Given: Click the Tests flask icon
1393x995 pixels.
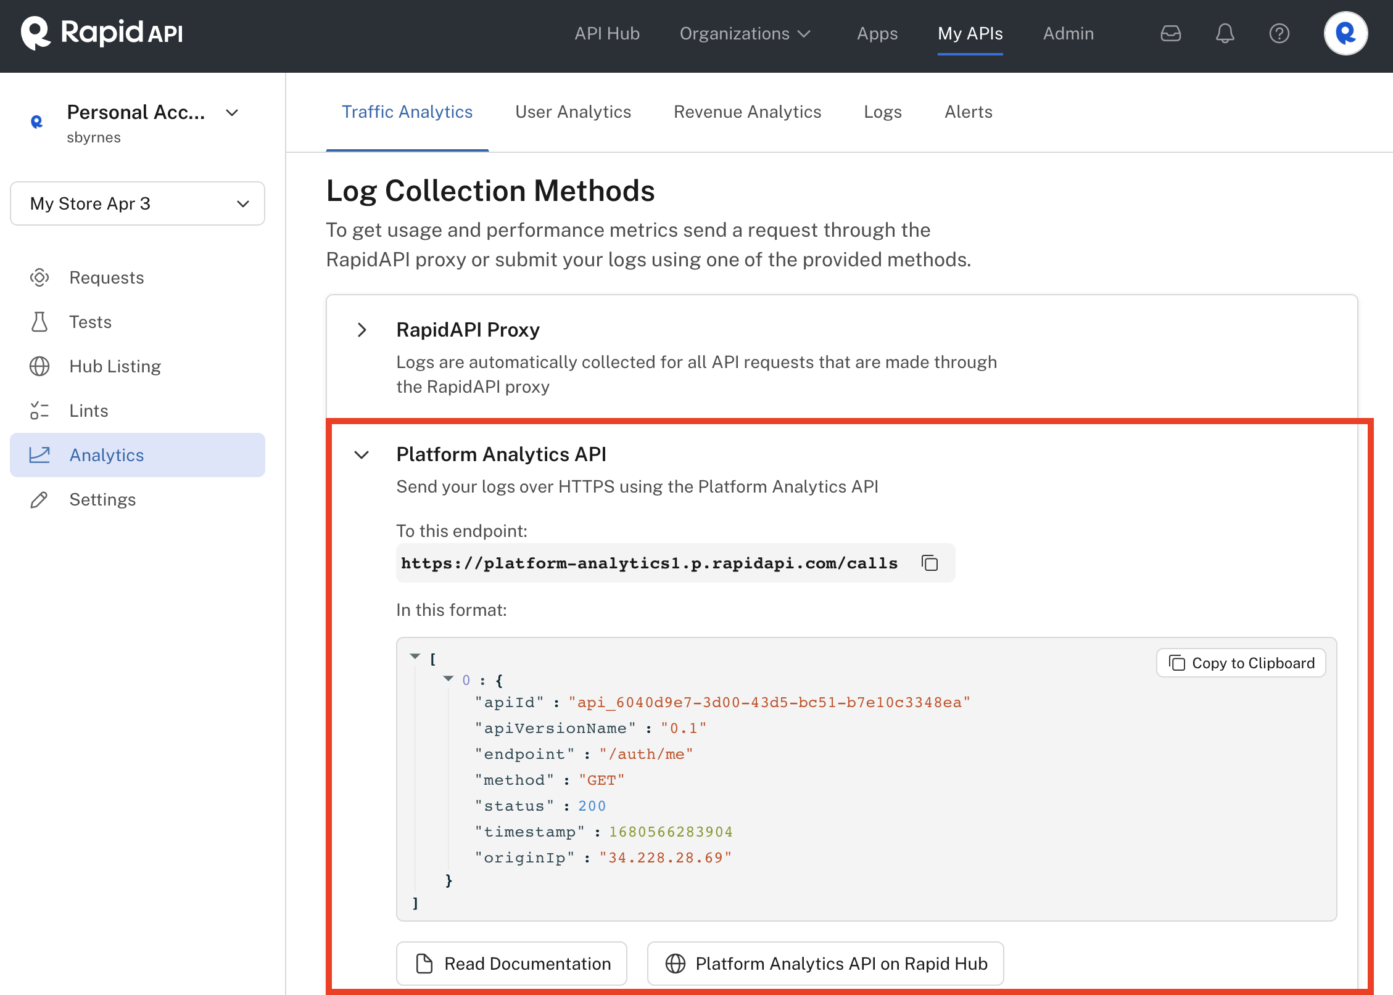Looking at the screenshot, I should pos(39,322).
